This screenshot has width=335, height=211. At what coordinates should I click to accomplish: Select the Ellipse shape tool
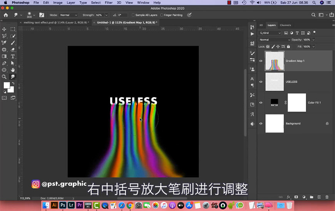4,70
